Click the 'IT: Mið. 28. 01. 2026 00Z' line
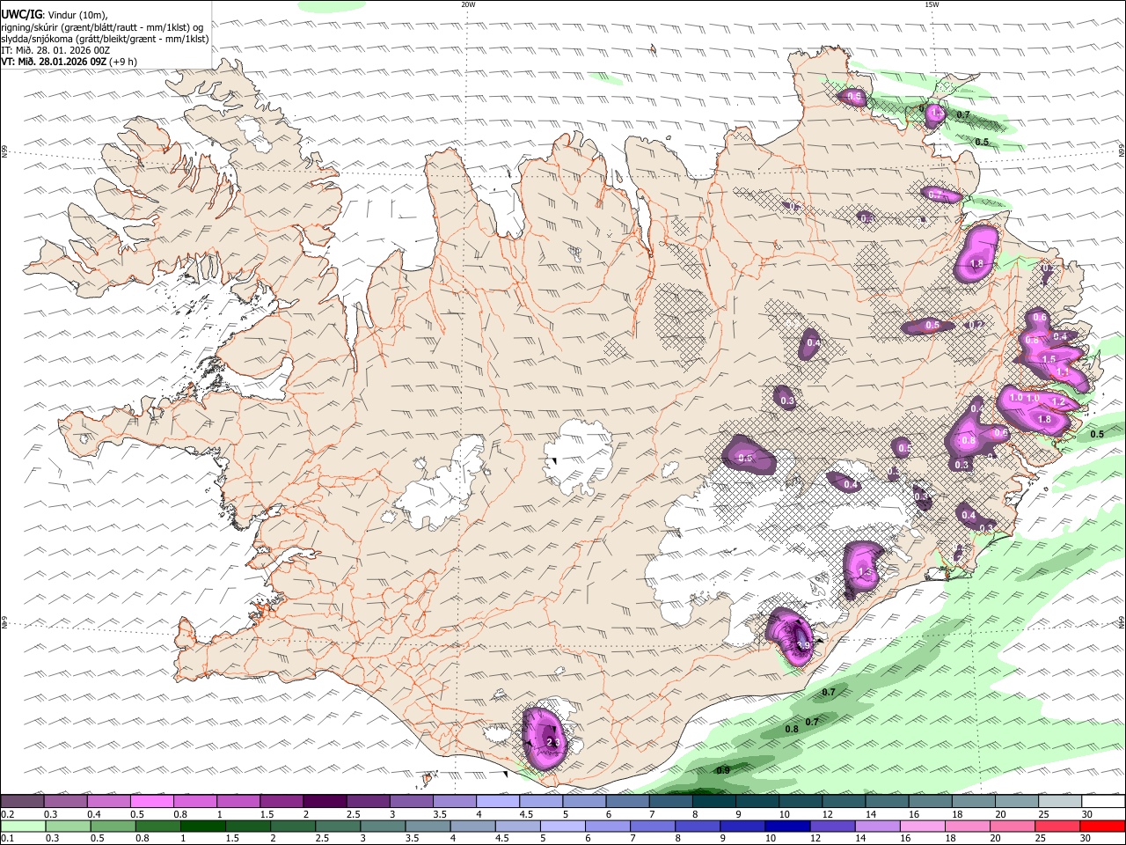 [56, 50]
